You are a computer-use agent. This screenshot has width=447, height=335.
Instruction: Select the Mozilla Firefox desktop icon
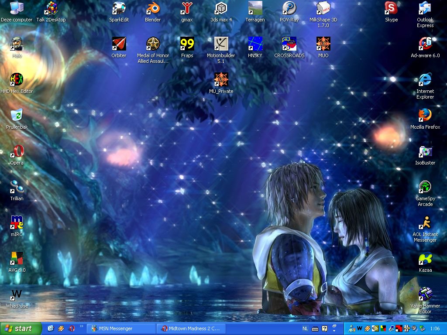[x=425, y=116]
